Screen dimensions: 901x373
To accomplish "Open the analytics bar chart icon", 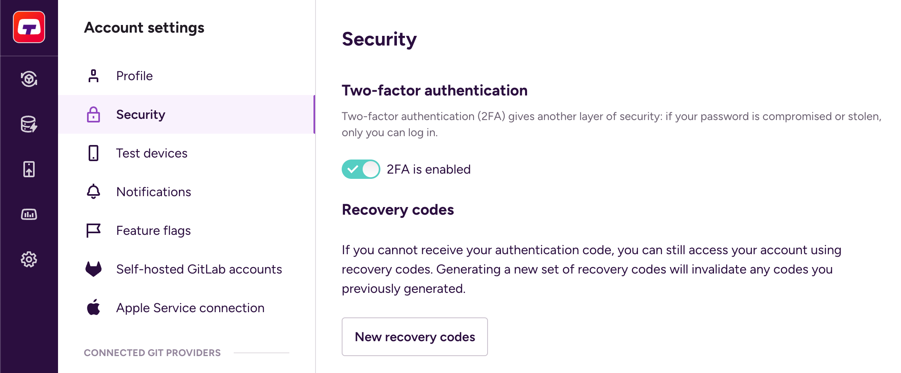I will coord(29,214).
